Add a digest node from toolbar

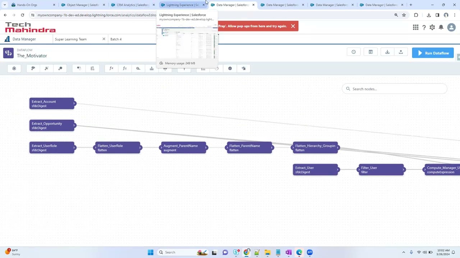click(x=46, y=68)
